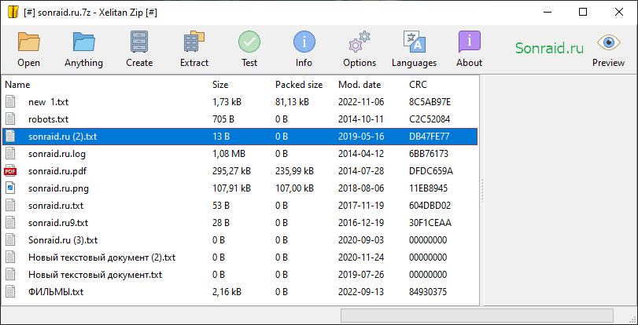Run the Test checkmark tool
The image size is (638, 325).
click(x=249, y=42)
